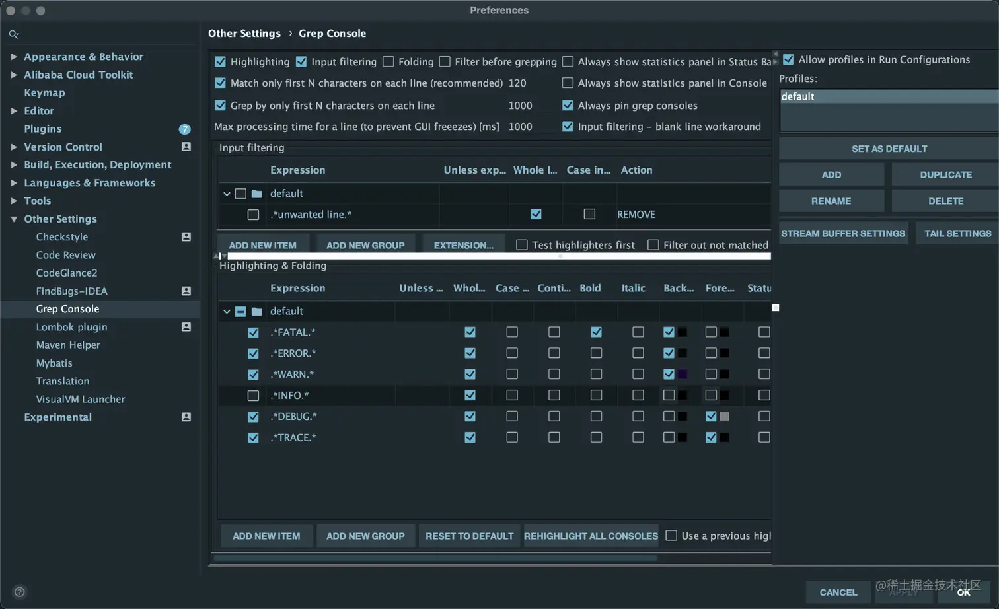Enable Test highlighters first checkbox
Image resolution: width=999 pixels, height=609 pixels.
coord(522,245)
